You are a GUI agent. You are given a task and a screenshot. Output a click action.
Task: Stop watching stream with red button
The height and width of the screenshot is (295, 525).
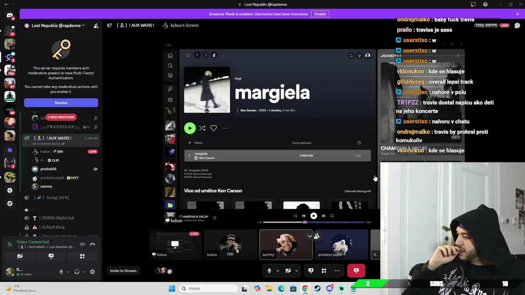(x=356, y=270)
